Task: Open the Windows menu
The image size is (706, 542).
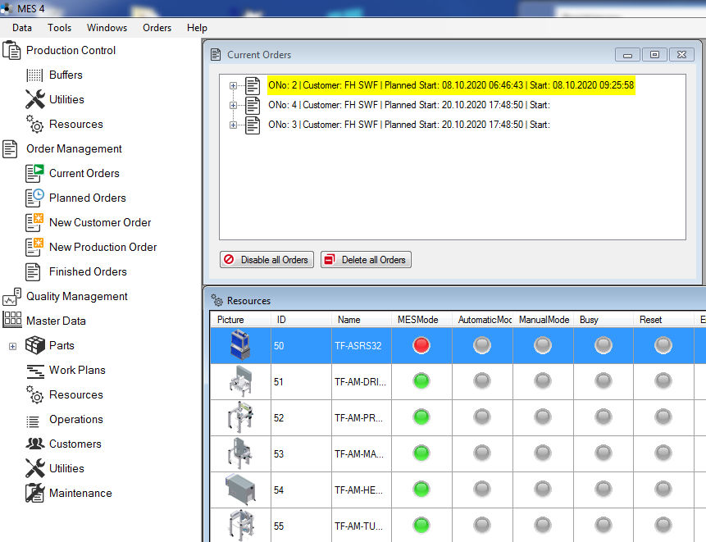Action: coord(107,28)
